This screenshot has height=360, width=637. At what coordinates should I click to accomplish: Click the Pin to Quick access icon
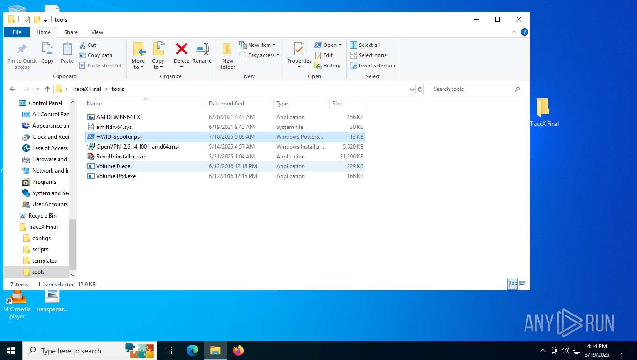22,49
